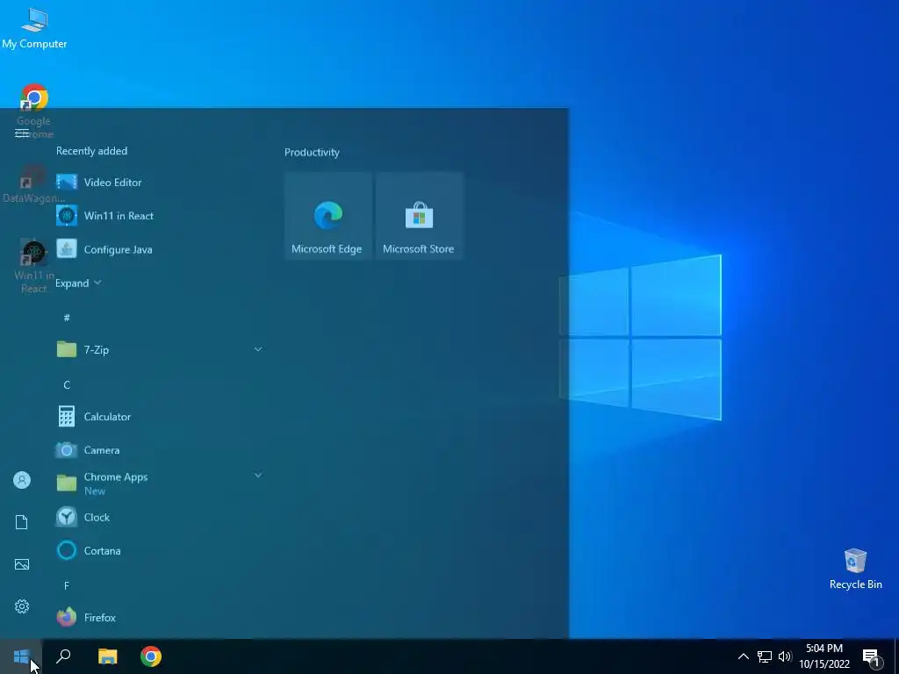Close the Start menu via Start button
This screenshot has height=674, width=899.
pos(21,656)
